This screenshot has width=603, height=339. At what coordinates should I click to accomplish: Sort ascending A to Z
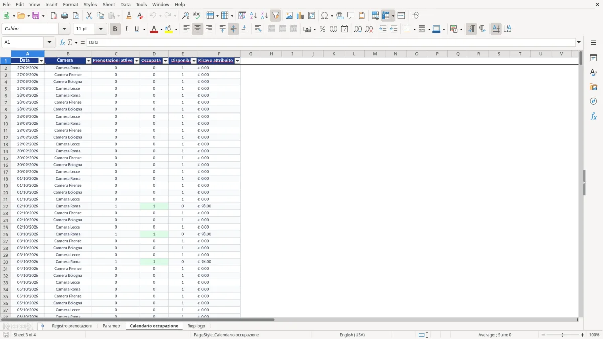click(x=254, y=16)
